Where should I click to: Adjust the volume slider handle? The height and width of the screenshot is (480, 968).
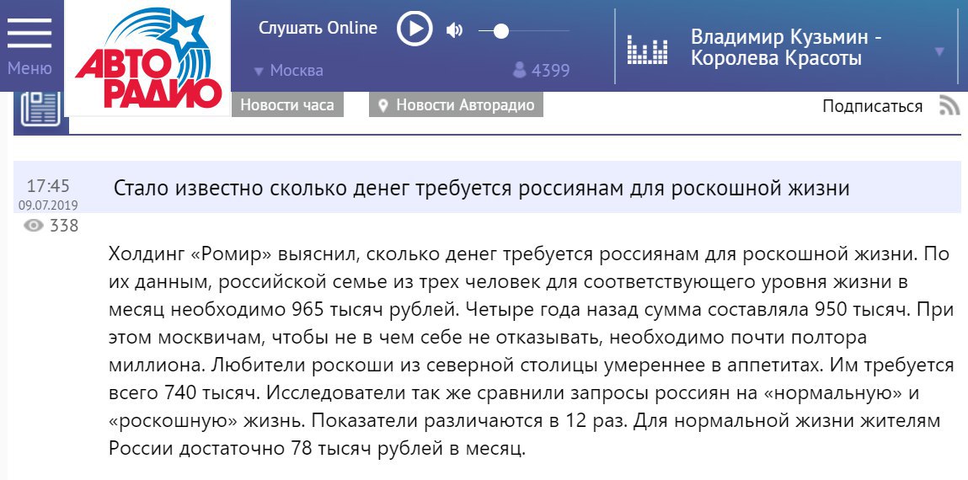(x=500, y=31)
